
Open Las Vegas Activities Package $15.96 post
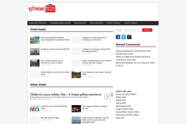point(95,107)
